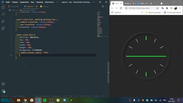Go forward in Chrome

pos(117,8)
